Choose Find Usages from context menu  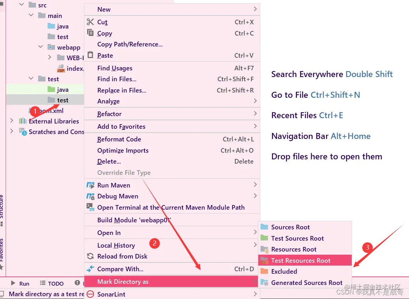(172, 68)
